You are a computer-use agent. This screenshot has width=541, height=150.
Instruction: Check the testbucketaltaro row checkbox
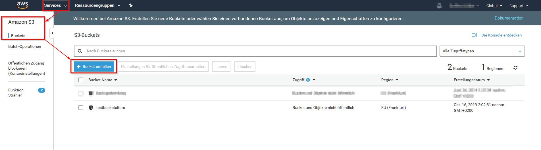[81, 108]
